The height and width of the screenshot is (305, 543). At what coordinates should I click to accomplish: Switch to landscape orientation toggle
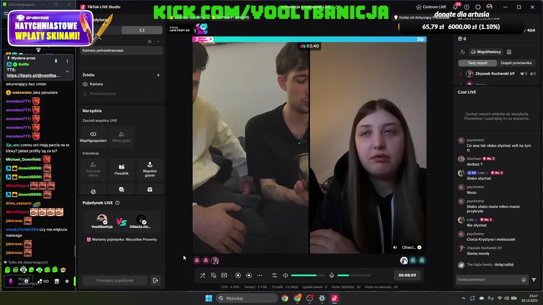(x=142, y=30)
